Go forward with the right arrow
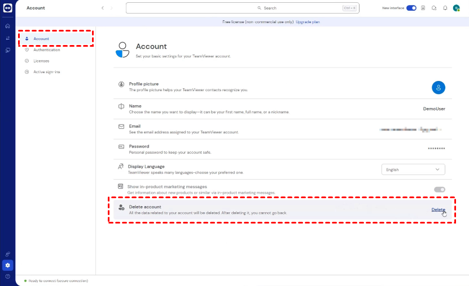 coord(111,8)
